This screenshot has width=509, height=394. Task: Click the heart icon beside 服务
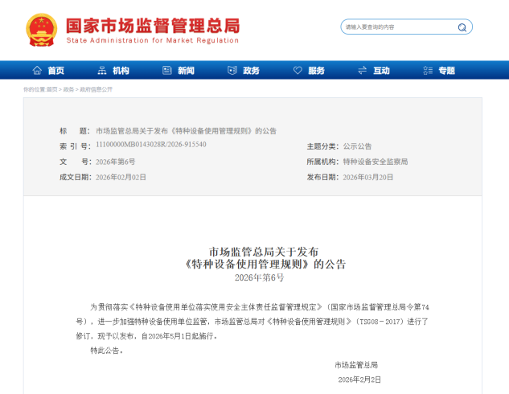click(x=298, y=70)
